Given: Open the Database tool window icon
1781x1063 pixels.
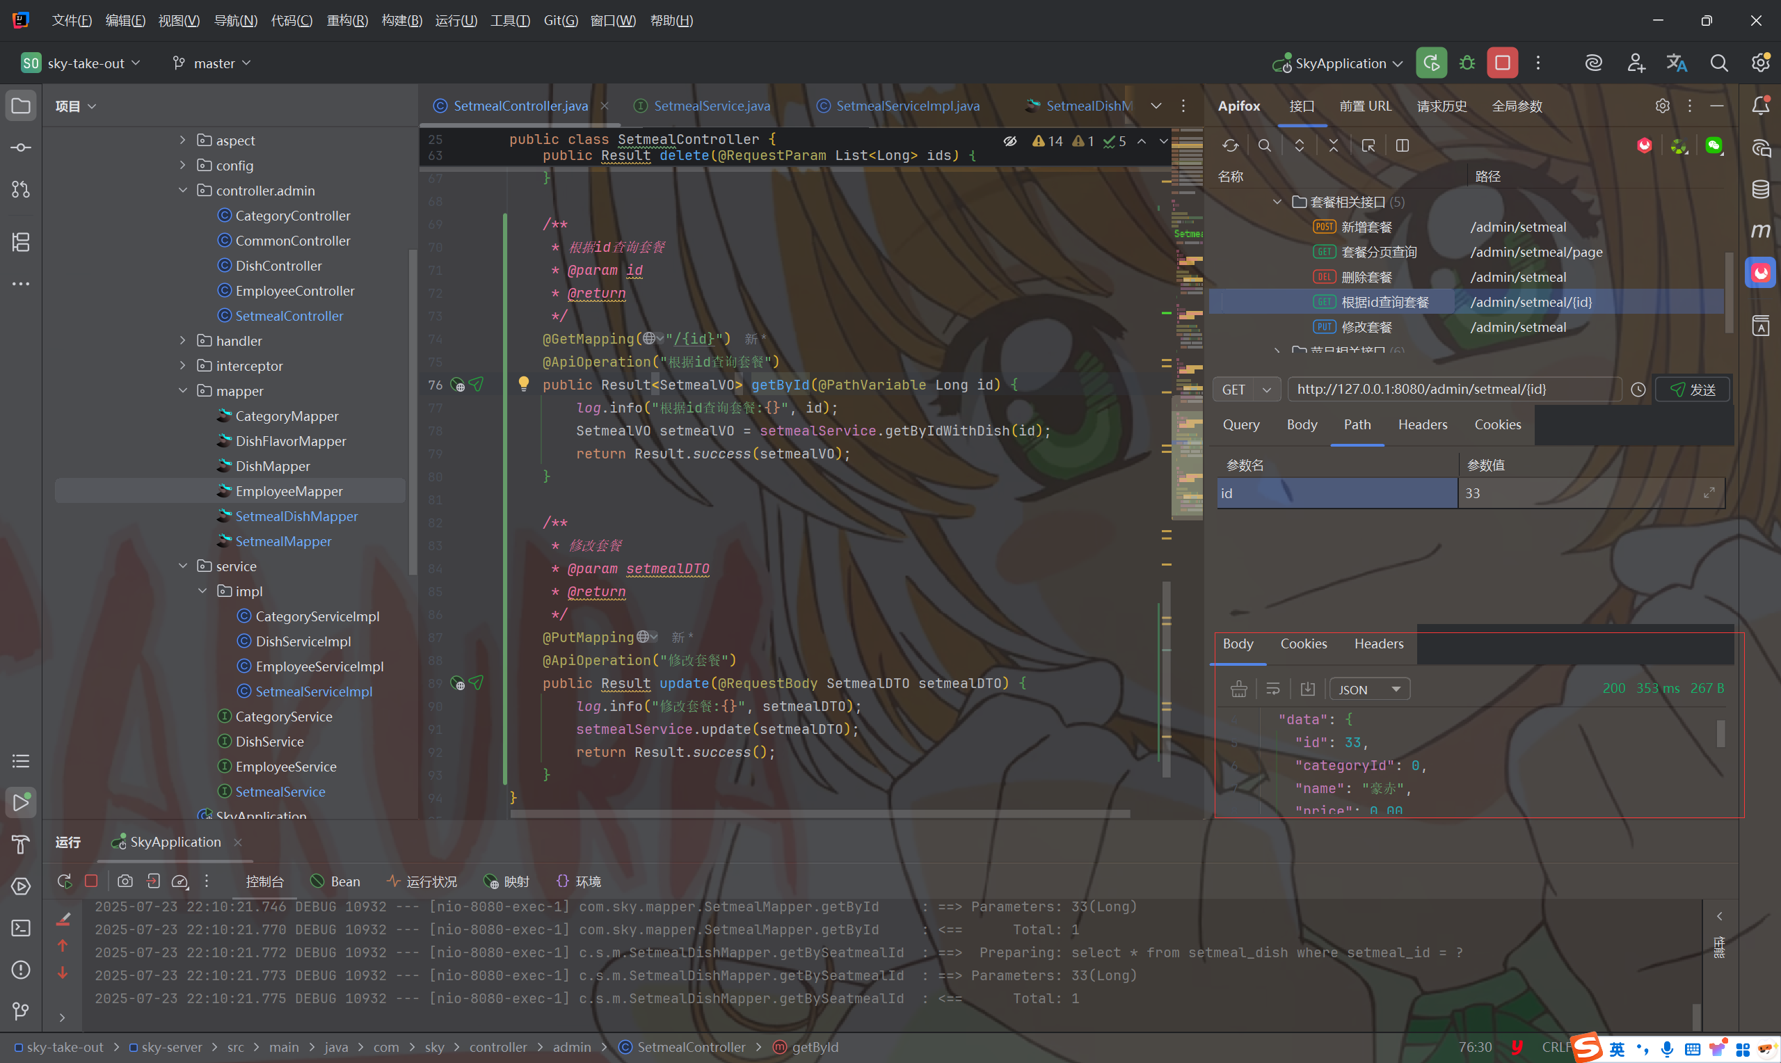Looking at the screenshot, I should pos(1760,189).
